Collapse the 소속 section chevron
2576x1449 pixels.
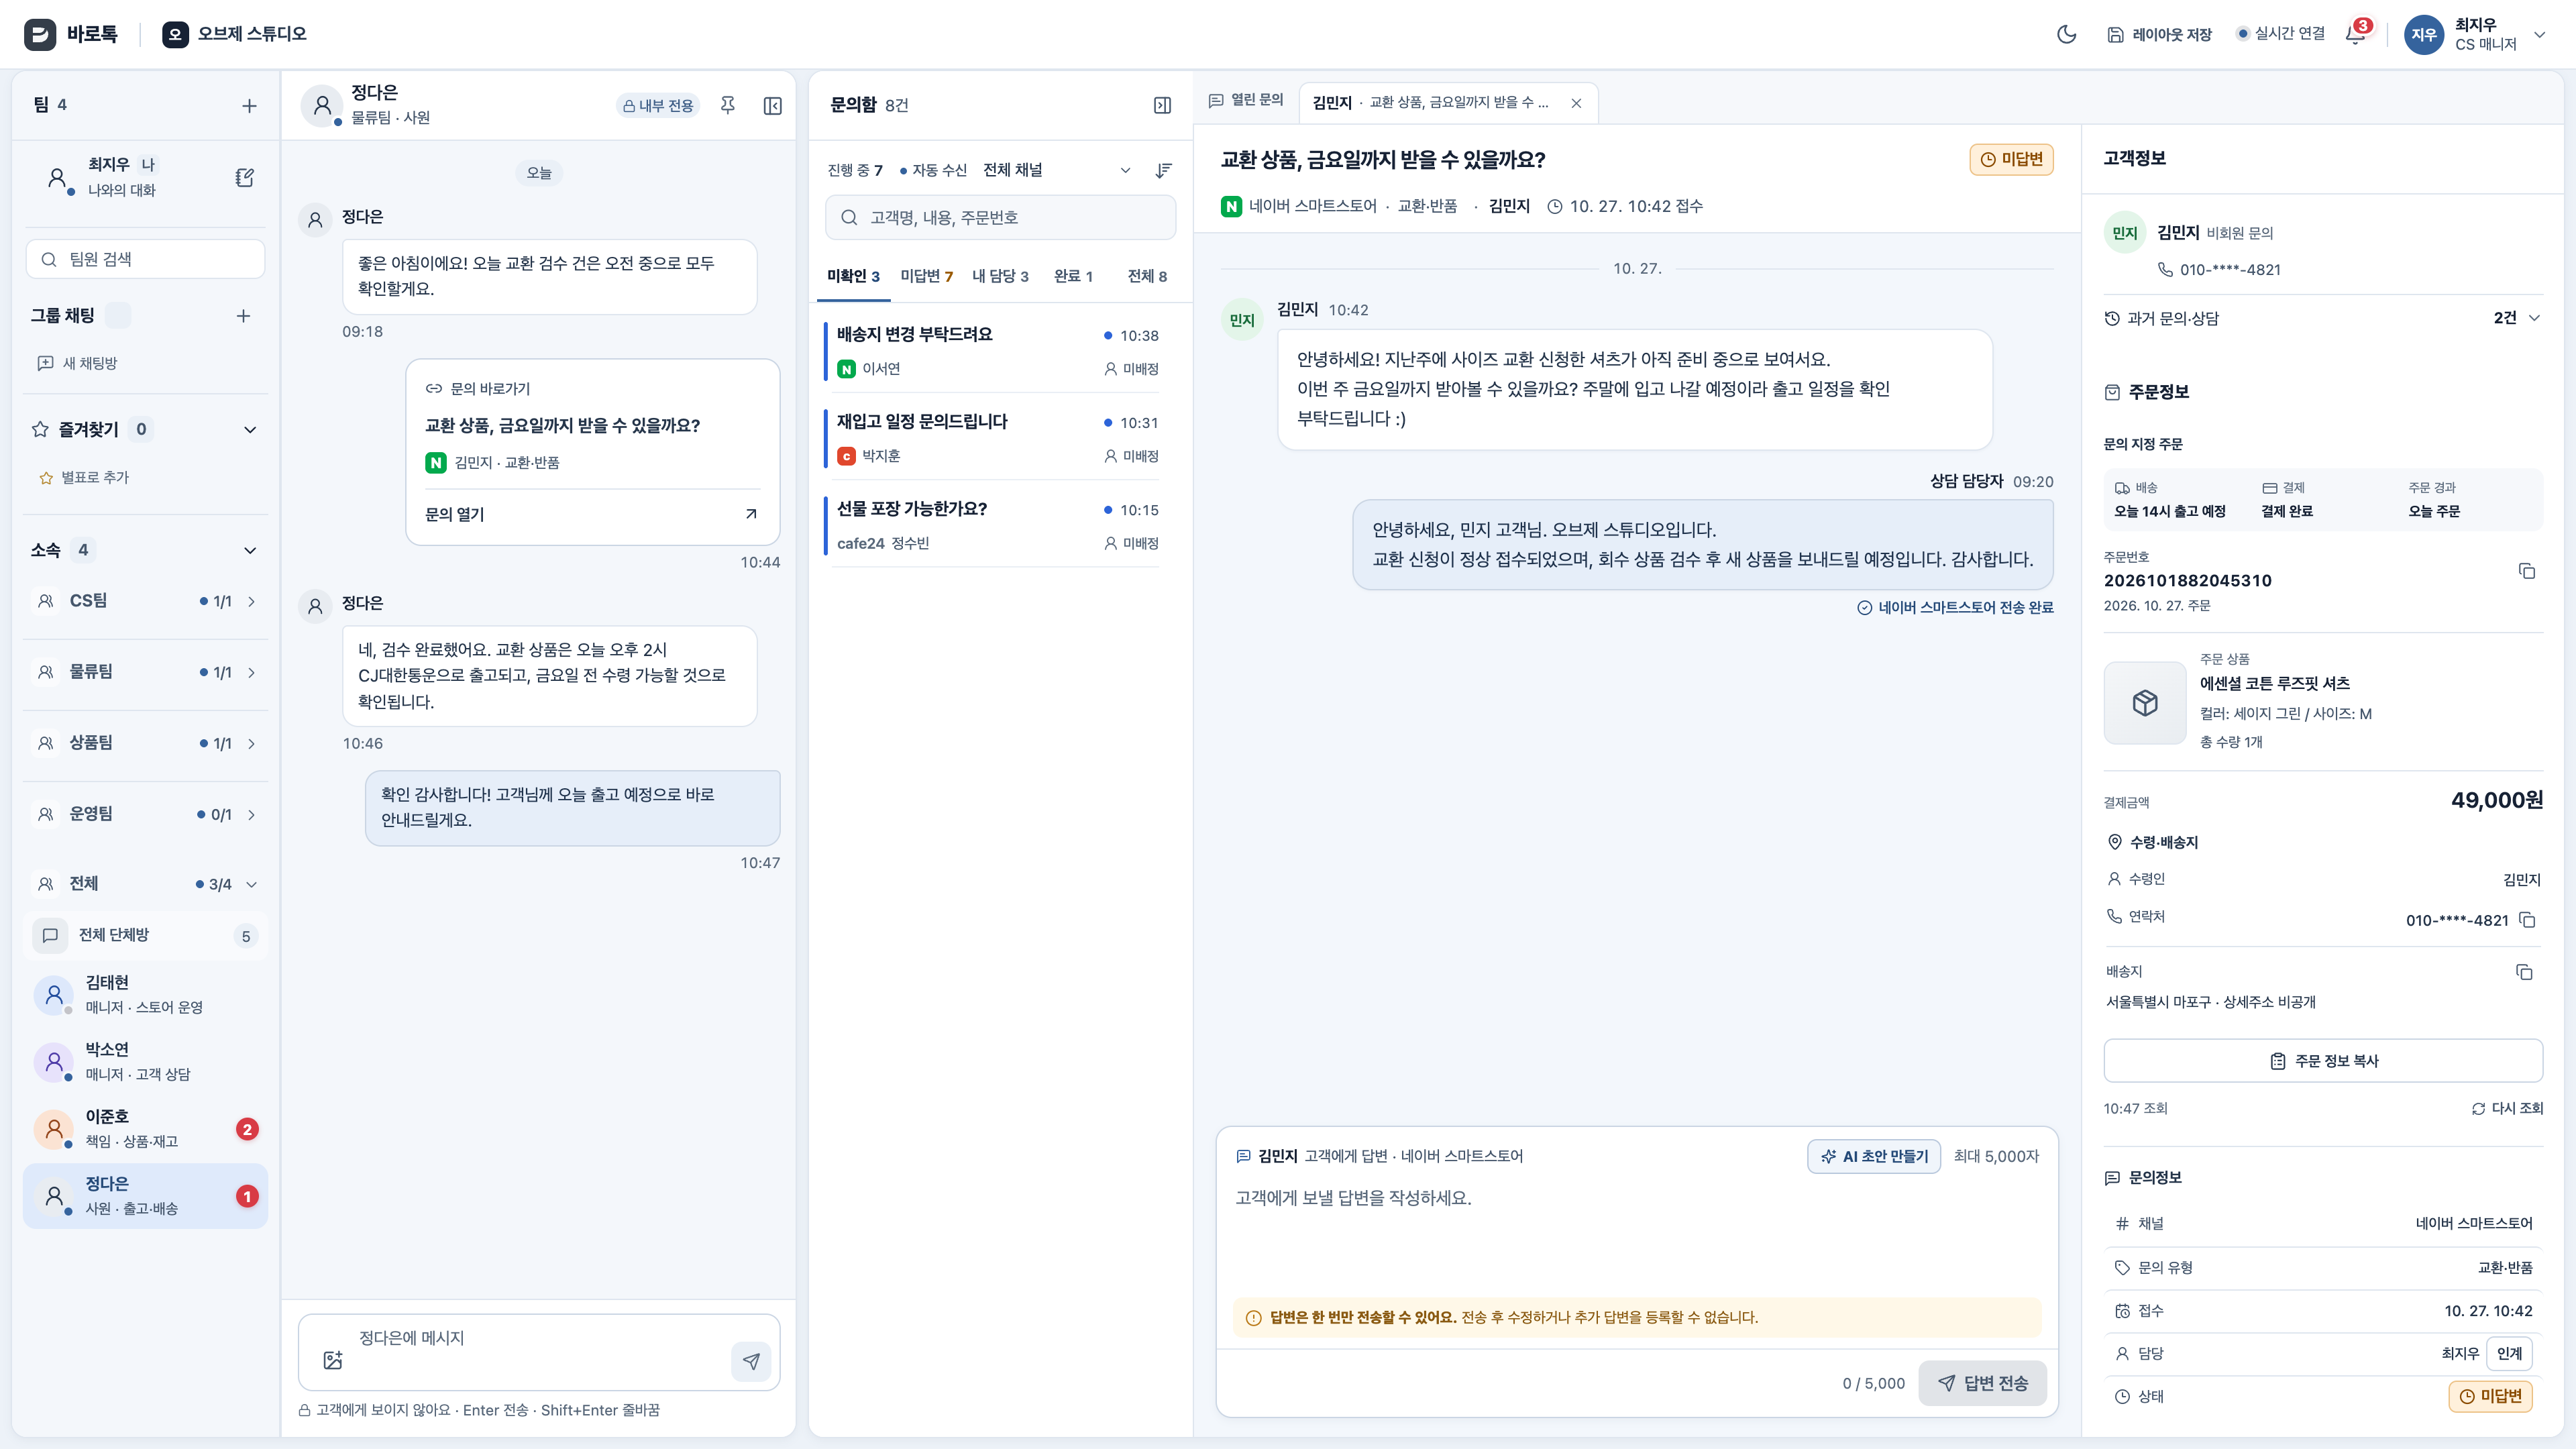point(250,550)
